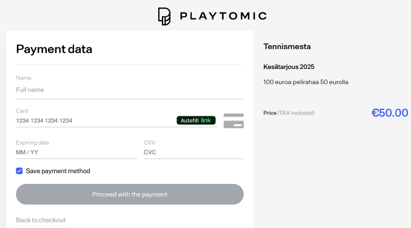Select the CVC input field
Image resolution: width=411 pixels, height=228 pixels.
194,152
